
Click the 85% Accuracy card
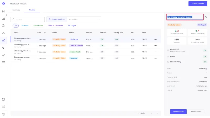pyautogui.click(x=176, y=41)
